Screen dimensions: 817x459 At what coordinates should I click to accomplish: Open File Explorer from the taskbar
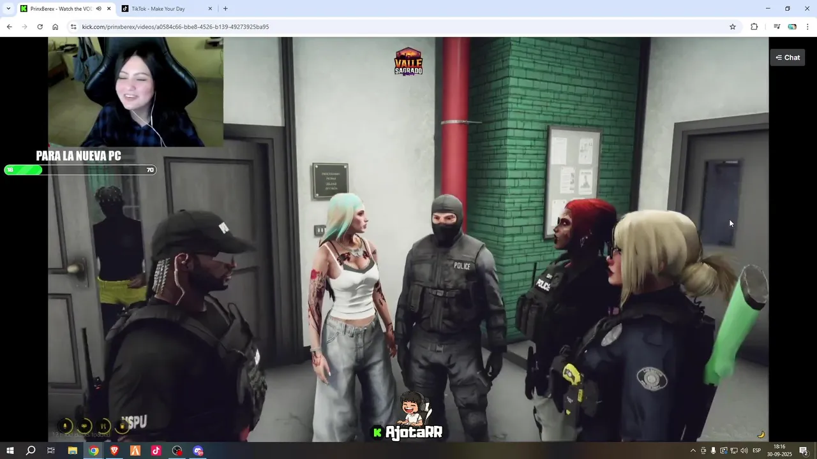tap(73, 451)
